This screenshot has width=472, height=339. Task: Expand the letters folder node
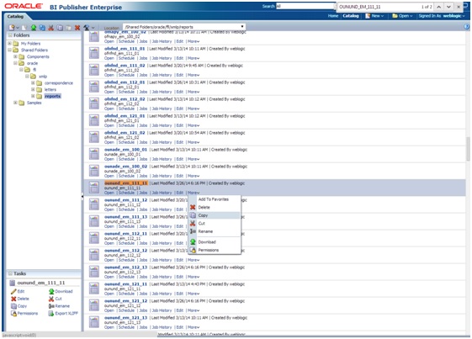pos(33,89)
